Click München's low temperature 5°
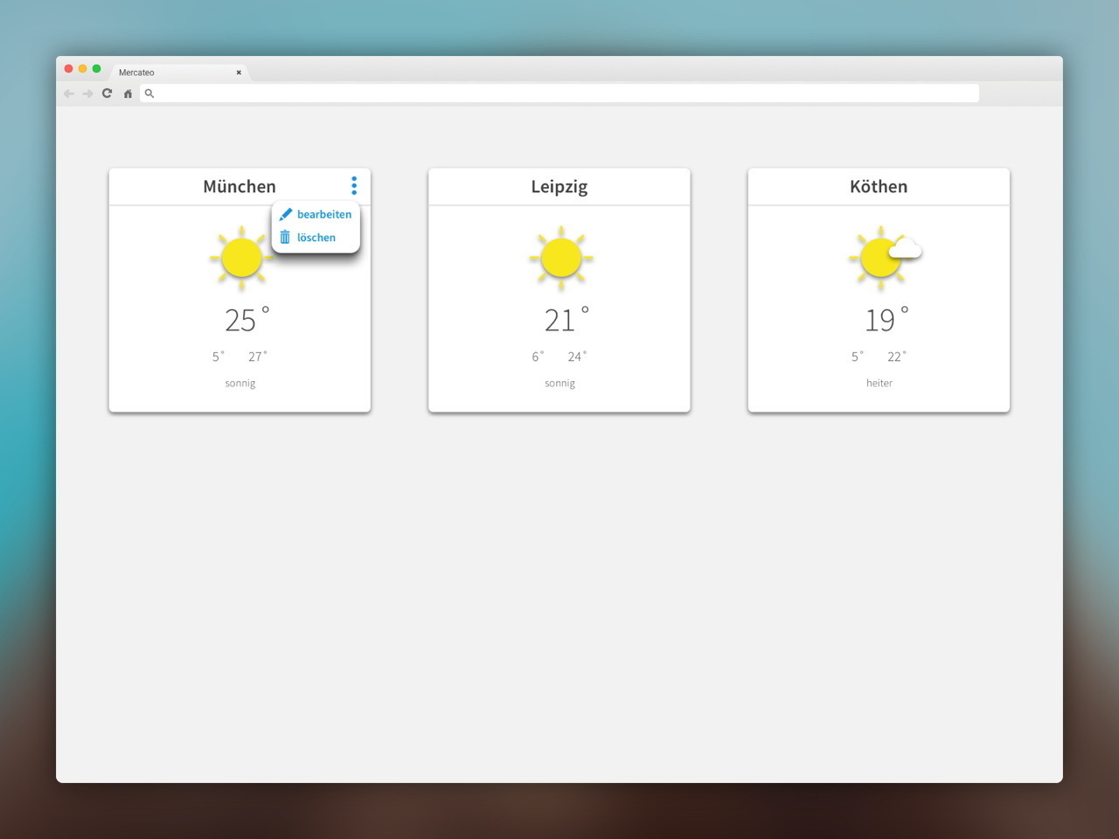 click(219, 357)
